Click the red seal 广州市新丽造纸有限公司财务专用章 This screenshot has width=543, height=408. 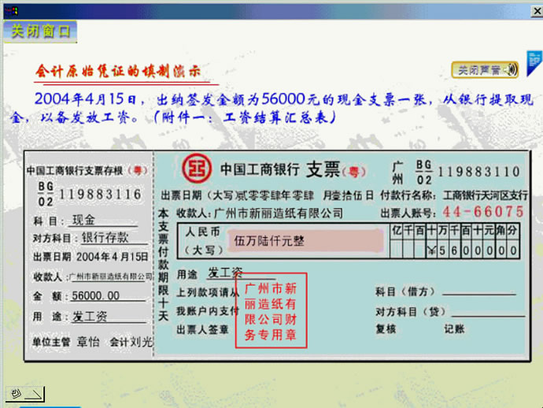coord(271,310)
